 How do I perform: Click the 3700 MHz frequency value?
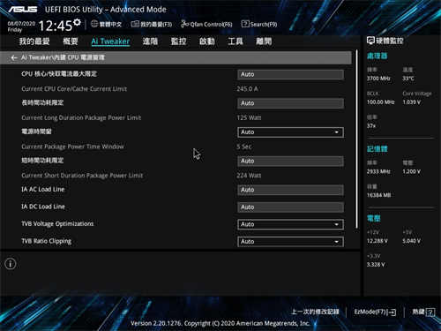(x=378, y=79)
